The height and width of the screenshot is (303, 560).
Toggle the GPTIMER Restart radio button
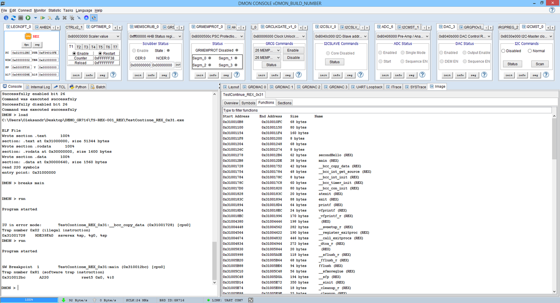[x=100, y=53]
